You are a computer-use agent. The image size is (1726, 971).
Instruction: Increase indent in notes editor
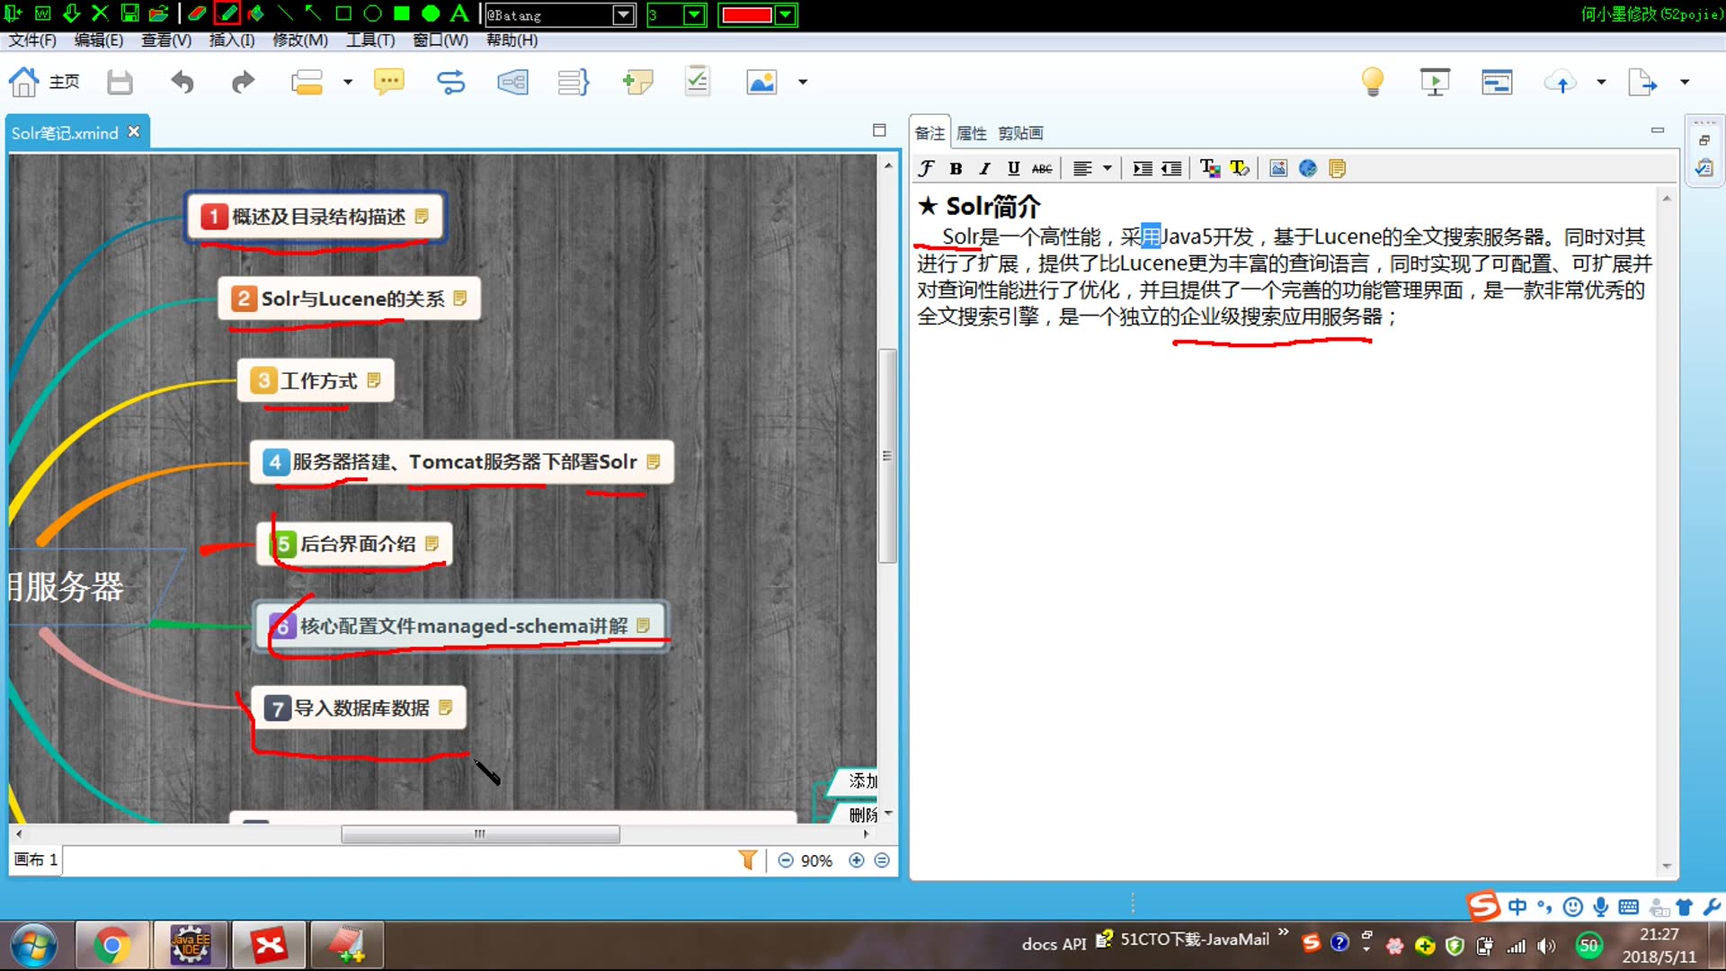[1143, 168]
